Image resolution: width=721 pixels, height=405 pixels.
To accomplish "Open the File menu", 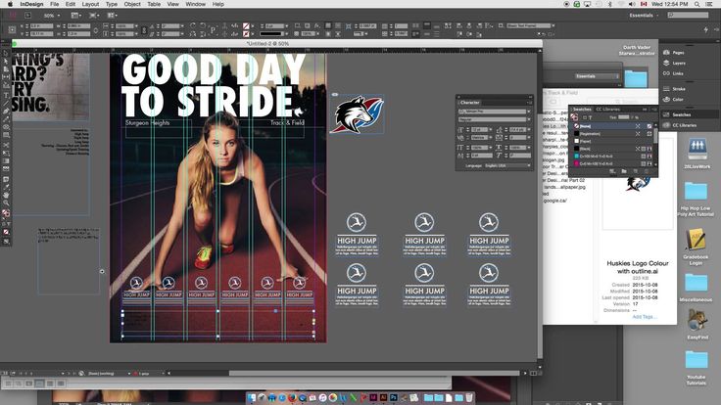I will [x=54, y=4].
